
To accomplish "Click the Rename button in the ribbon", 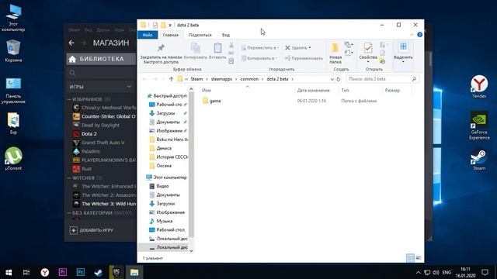I will [304, 58].
